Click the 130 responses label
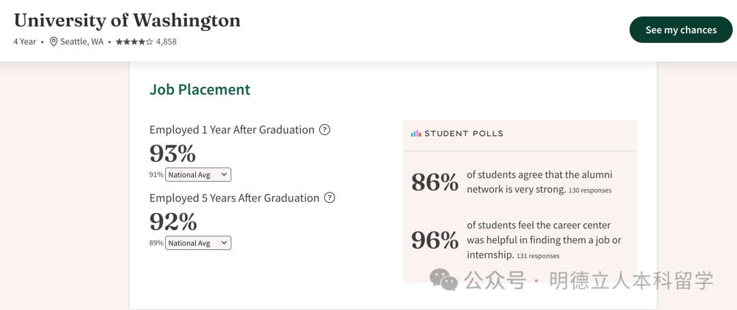The width and height of the screenshot is (737, 310). (x=590, y=191)
